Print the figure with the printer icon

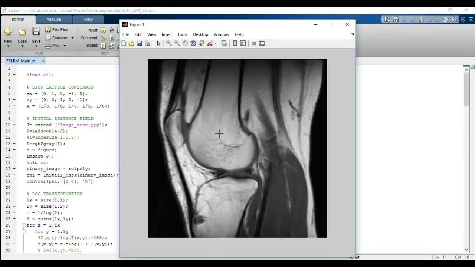(147, 43)
